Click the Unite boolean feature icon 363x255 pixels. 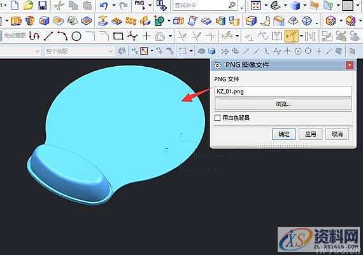click(159, 20)
